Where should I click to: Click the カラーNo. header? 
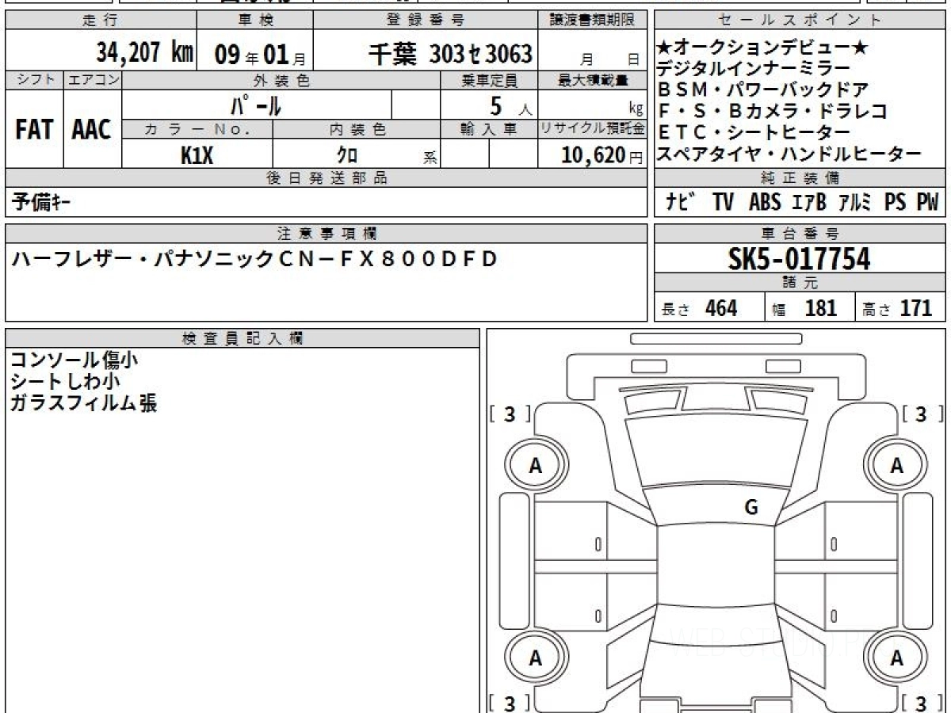tap(197, 129)
